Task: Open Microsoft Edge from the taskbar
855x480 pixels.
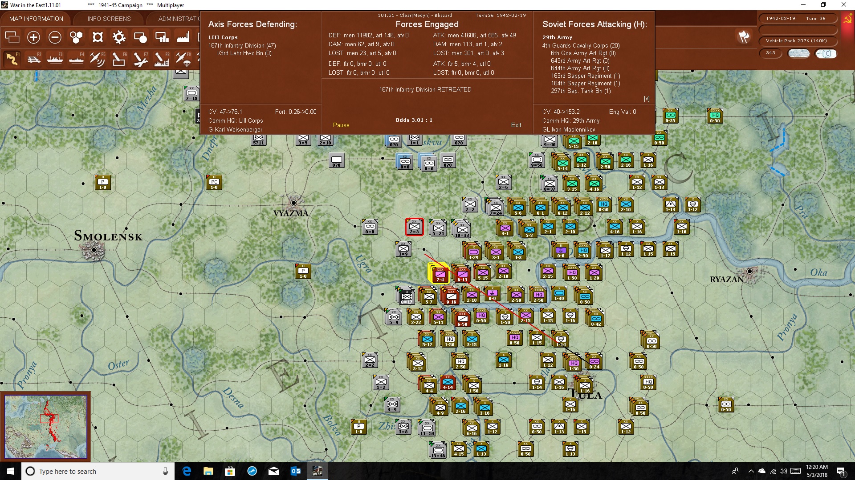Action: click(x=187, y=471)
